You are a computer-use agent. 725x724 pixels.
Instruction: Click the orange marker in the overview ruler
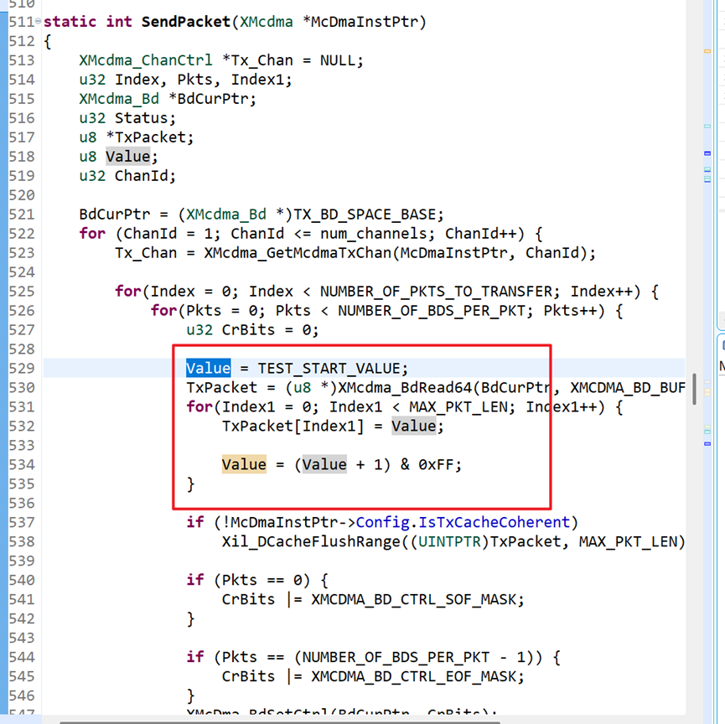[707, 51]
